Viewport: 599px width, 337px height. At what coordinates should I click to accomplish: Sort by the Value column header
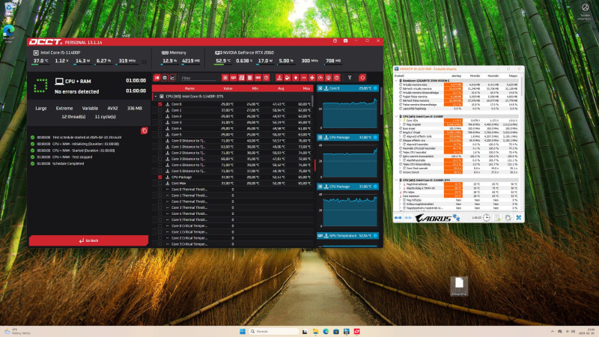[228, 88]
